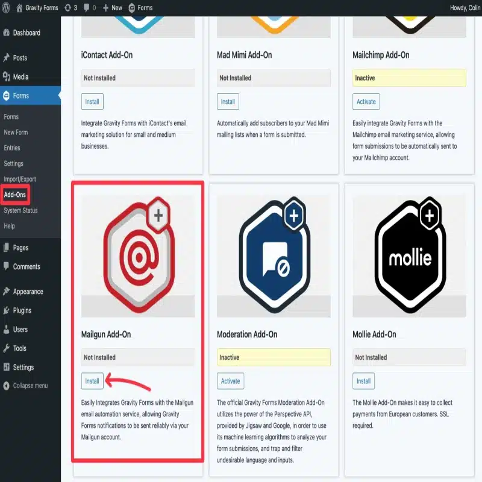This screenshot has height=482, width=482.
Task: Activate the Moderation Add-On
Action: 230,381
